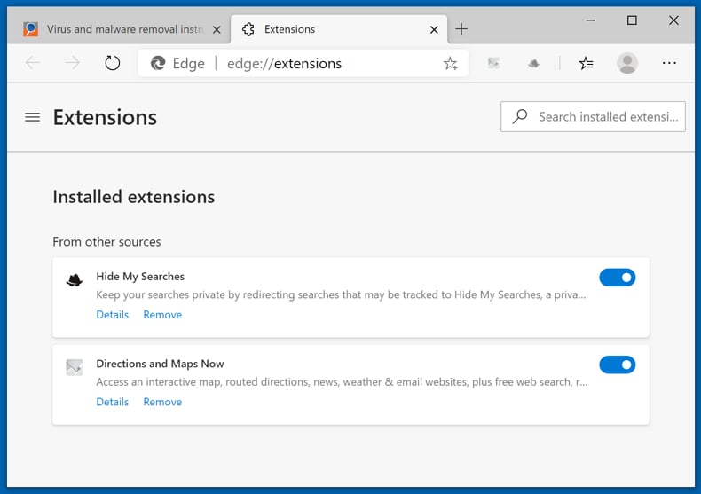The height and width of the screenshot is (494, 701).
Task: Select the Extensions tab
Action: pyautogui.click(x=339, y=29)
